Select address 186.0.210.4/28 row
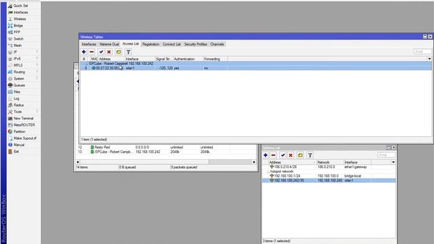This screenshot has width=434, height=244. [x=329, y=167]
